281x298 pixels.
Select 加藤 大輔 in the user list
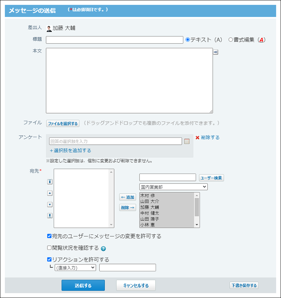point(167,207)
